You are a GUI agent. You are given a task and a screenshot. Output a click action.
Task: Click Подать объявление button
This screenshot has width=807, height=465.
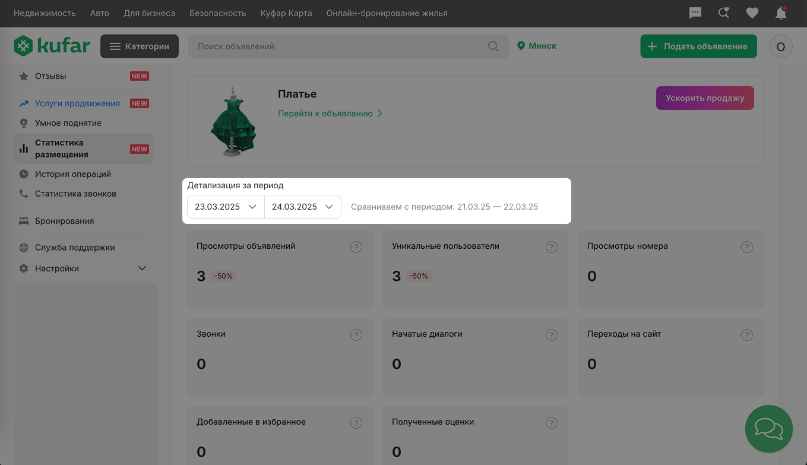(698, 46)
